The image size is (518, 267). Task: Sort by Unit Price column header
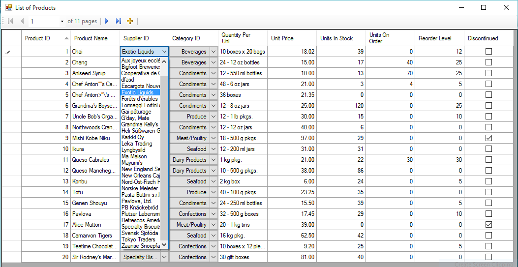[x=292, y=38]
